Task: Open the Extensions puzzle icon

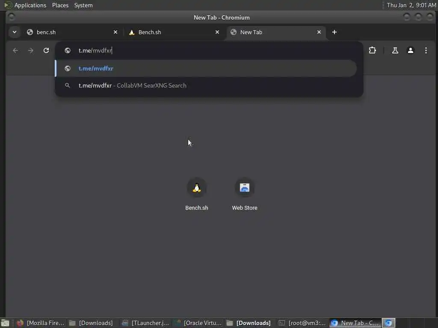Action: (x=373, y=50)
